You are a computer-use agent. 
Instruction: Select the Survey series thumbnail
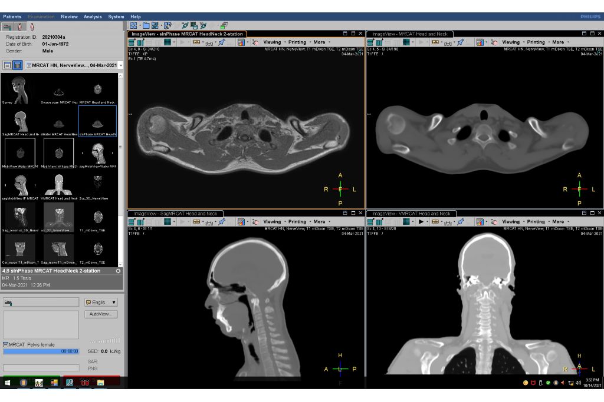coord(20,90)
